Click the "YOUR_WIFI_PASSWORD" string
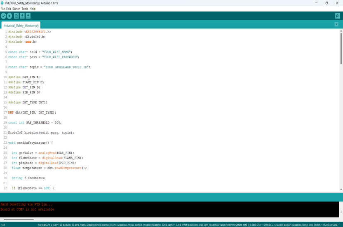Image resolution: width=343 pixels, height=227 pixels. tap(60, 57)
